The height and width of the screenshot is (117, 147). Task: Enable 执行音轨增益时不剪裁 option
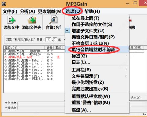[97, 50]
